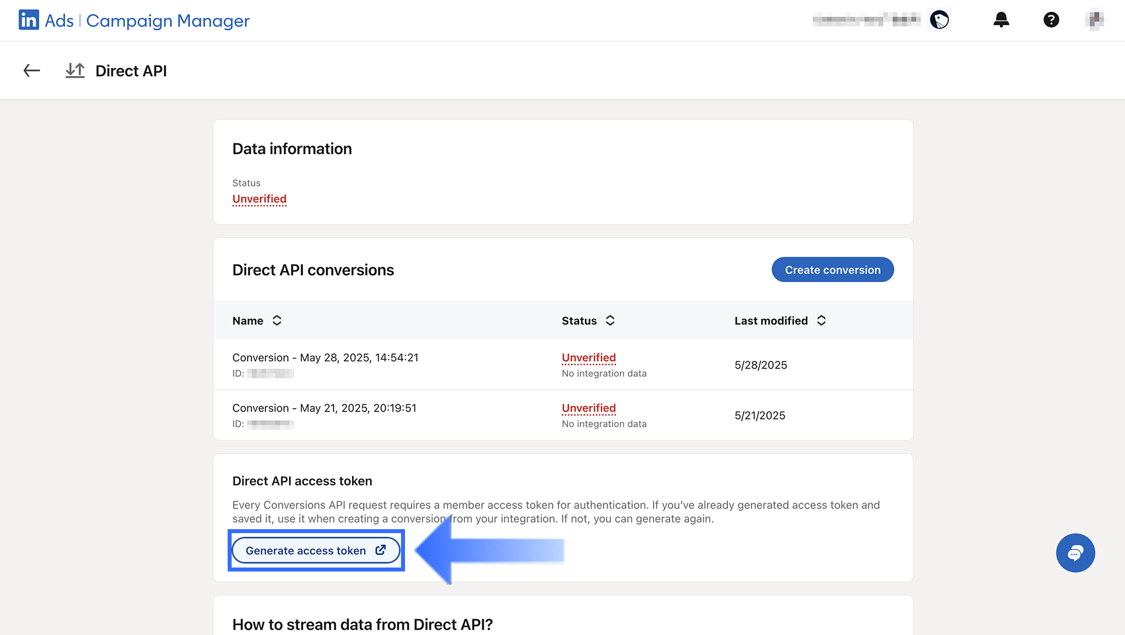1125x635 pixels.
Task: Open the profile picture menu
Action: 1095,20
